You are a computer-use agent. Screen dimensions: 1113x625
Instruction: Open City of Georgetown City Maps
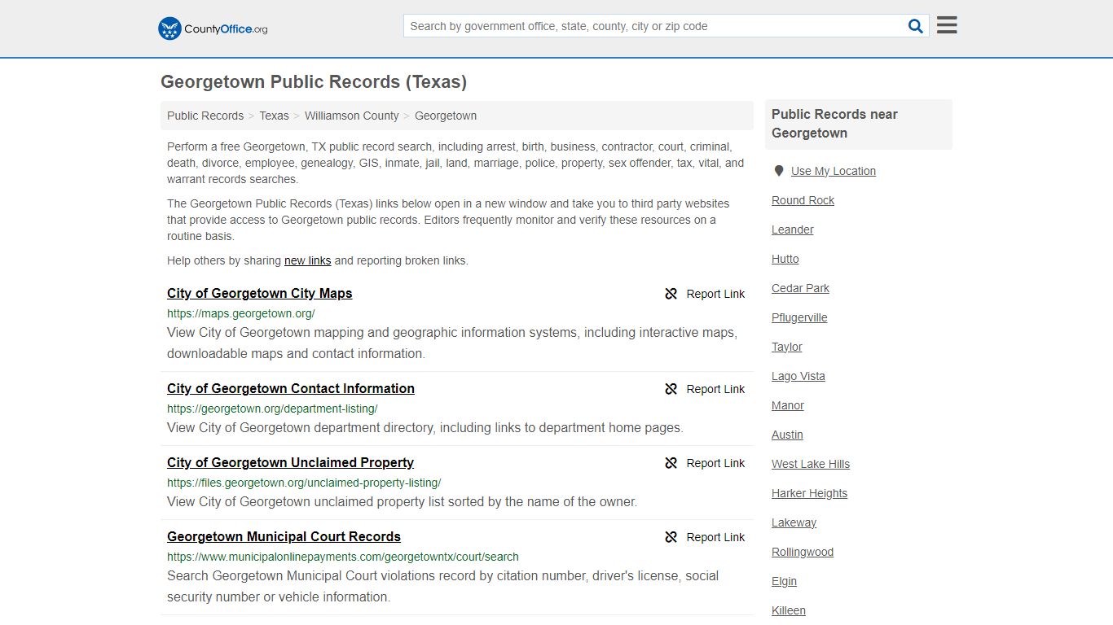[260, 293]
